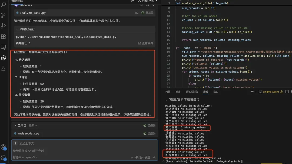Open the Remote Explorer view
Viewport: 292px width, 164px height.
pyautogui.click(x=3, y=47)
